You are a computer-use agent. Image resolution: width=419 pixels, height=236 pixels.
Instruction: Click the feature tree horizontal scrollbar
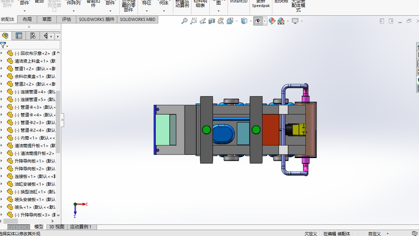(x=11, y=221)
